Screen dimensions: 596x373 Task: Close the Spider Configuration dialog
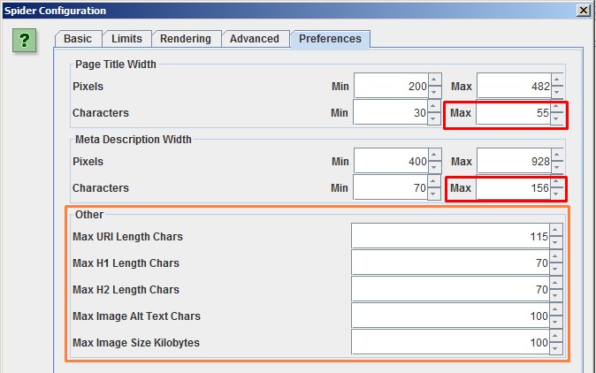point(584,11)
